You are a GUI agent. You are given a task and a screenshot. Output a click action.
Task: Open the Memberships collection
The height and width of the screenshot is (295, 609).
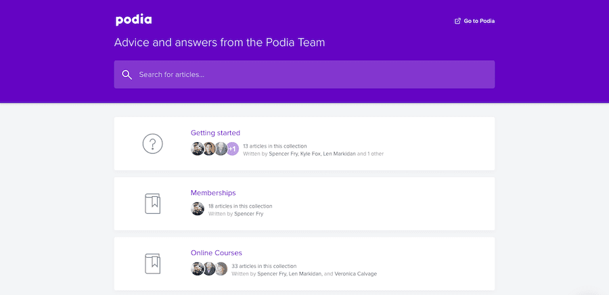213,193
